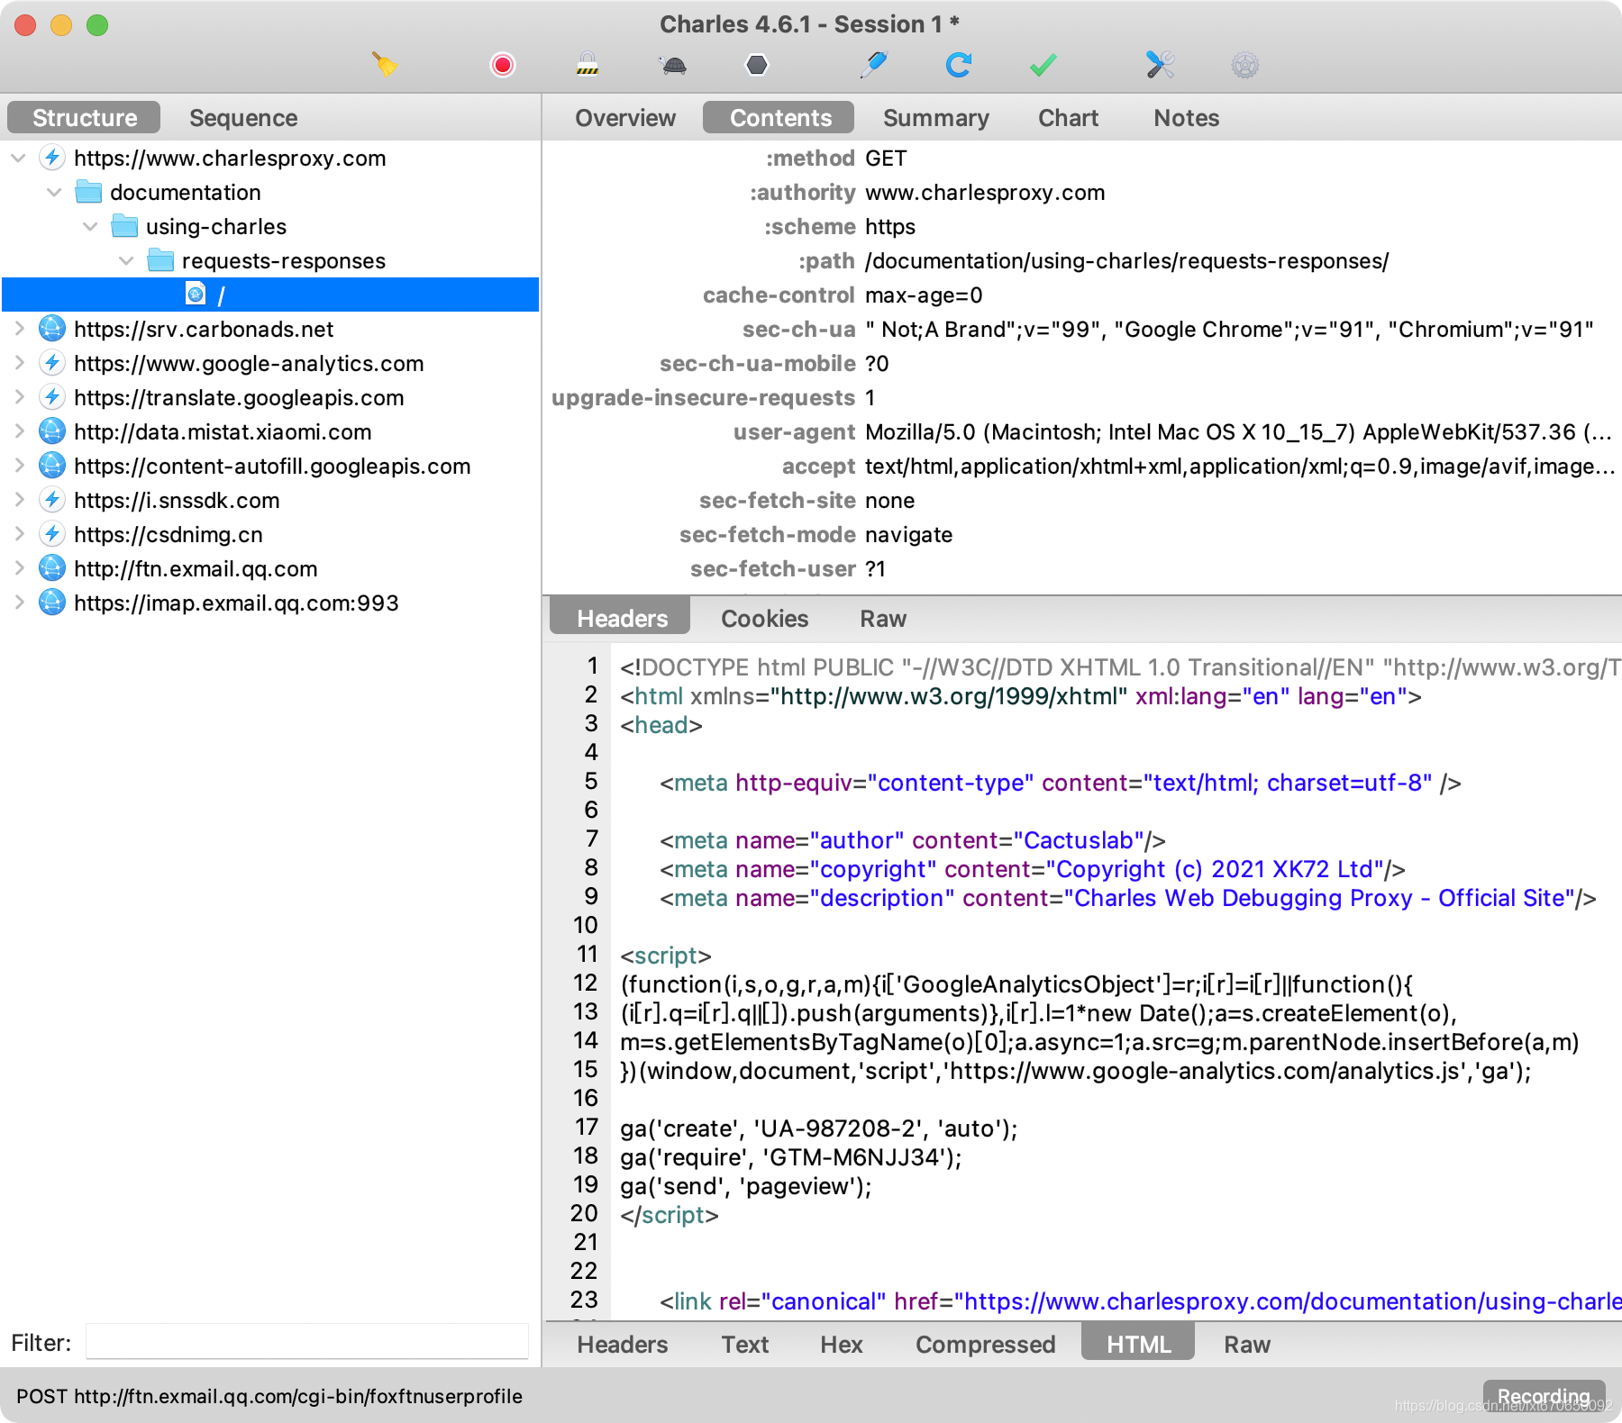Click the documentation folder icon

tap(88, 192)
